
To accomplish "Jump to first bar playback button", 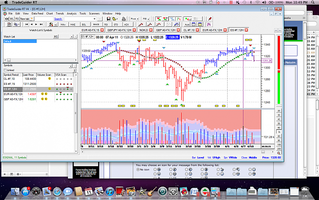I will click(x=27, y=24).
